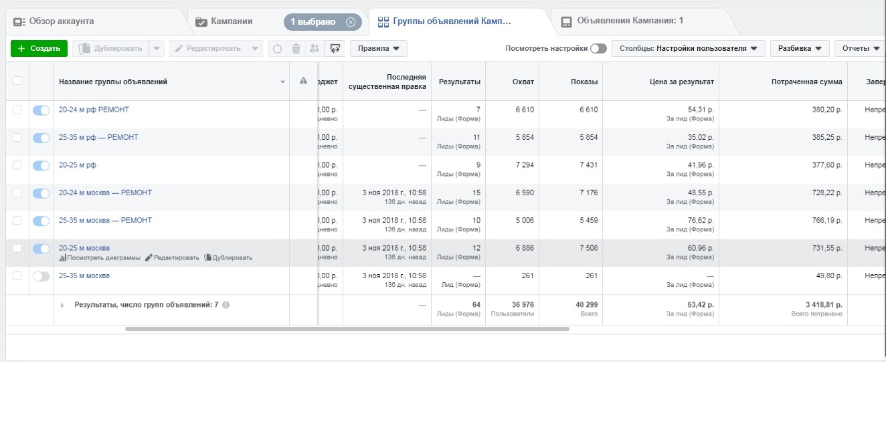Open the Разбивка dropdown
This screenshot has height=442, width=886.
click(x=800, y=48)
